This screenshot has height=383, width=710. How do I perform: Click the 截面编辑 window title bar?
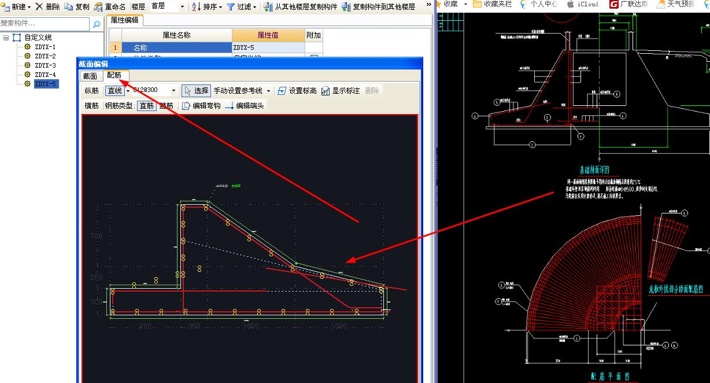pos(250,64)
